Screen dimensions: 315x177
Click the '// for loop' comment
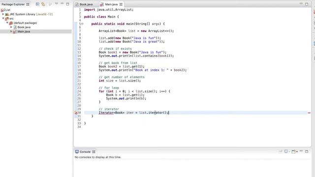[x=109, y=88]
